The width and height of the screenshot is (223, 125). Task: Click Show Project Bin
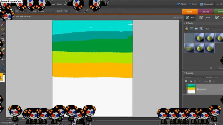point(6,123)
